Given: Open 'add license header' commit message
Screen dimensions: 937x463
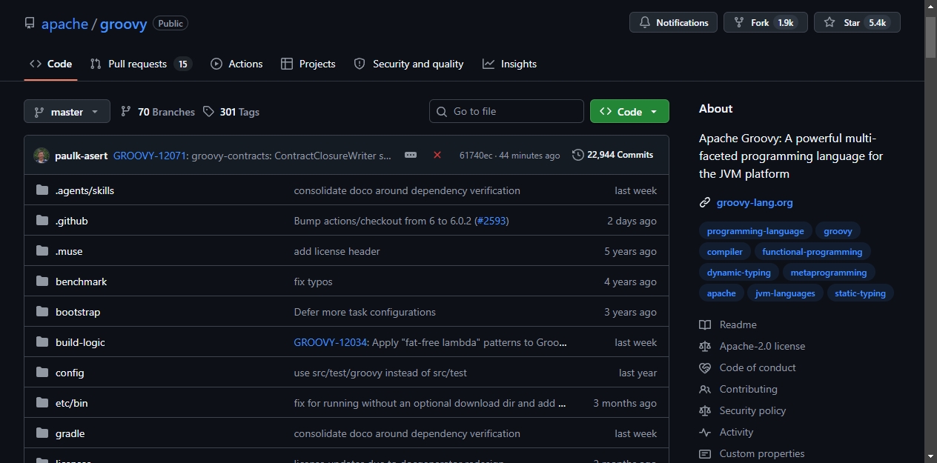Looking at the screenshot, I should tap(337, 251).
